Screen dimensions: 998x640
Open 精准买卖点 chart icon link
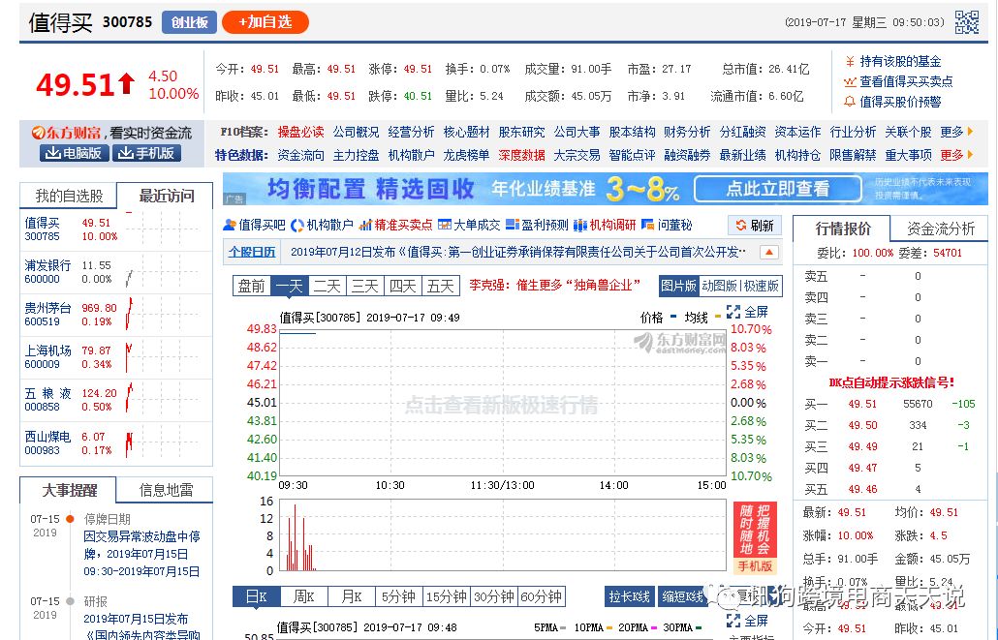point(395,225)
